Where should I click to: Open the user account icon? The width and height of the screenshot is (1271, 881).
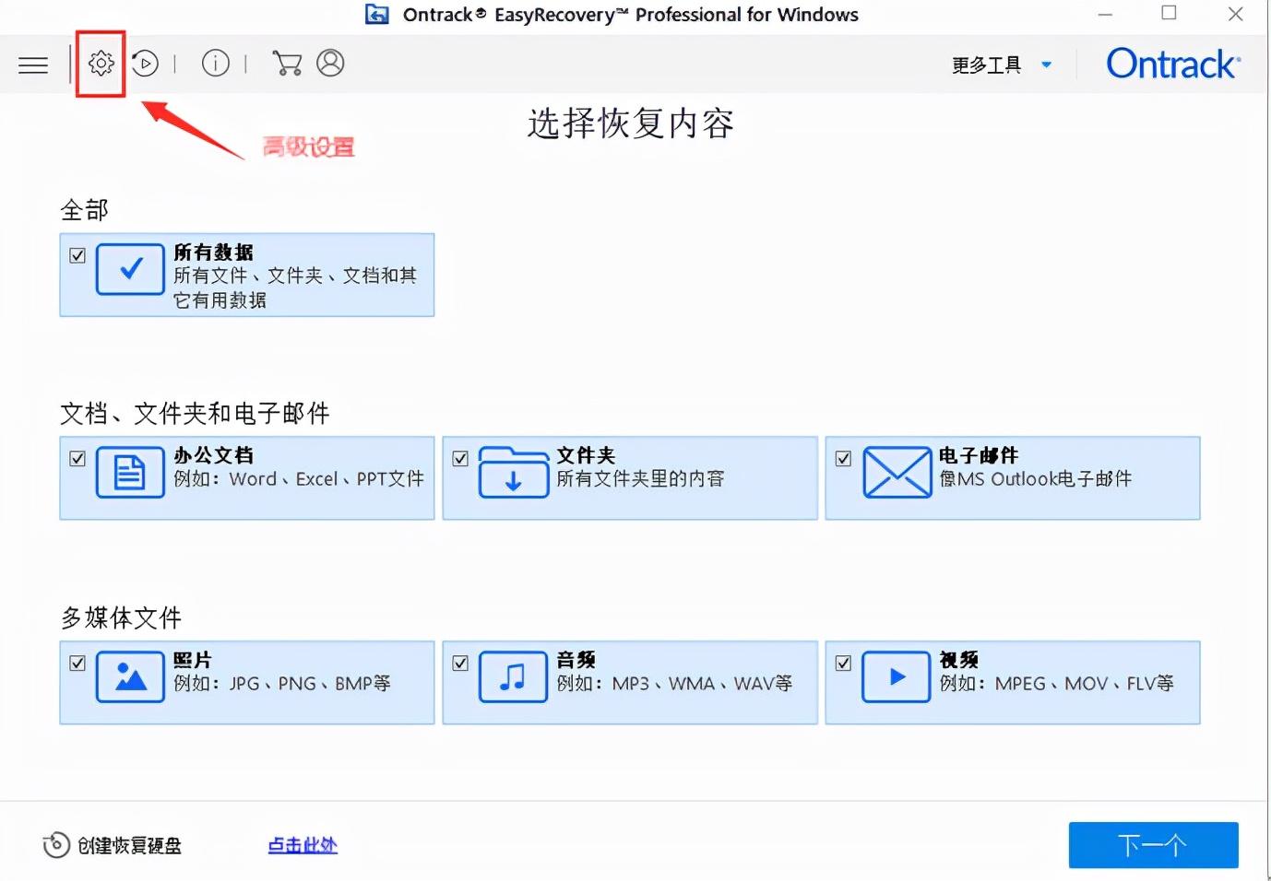click(330, 63)
